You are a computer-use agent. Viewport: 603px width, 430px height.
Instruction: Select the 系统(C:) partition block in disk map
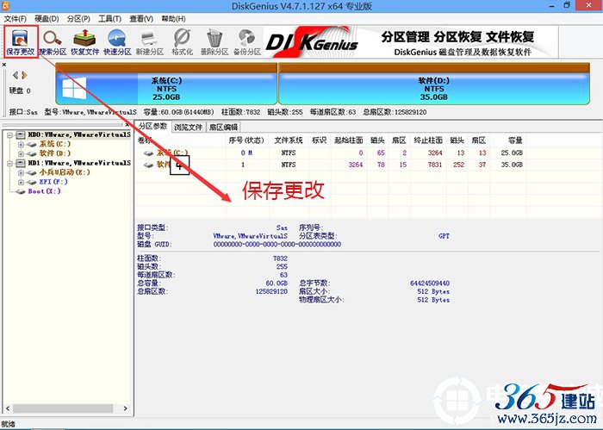pyautogui.click(x=166, y=84)
